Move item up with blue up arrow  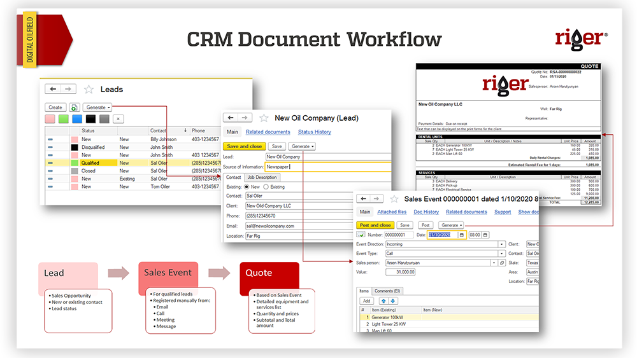(383, 301)
